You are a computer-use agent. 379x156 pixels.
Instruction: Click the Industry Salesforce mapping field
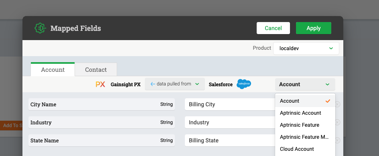pyautogui.click(x=230, y=122)
